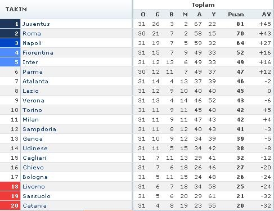Click the Torino team name
The image size is (274, 211).
32,110
